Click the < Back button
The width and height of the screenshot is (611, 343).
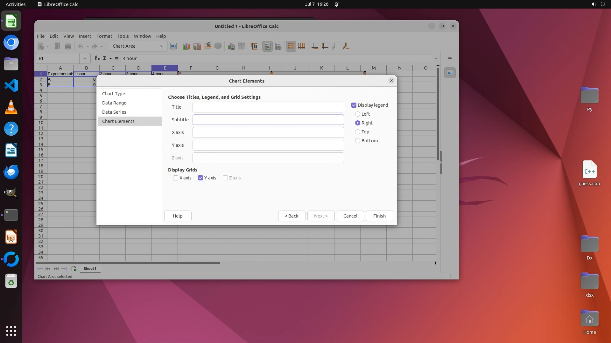pos(291,216)
